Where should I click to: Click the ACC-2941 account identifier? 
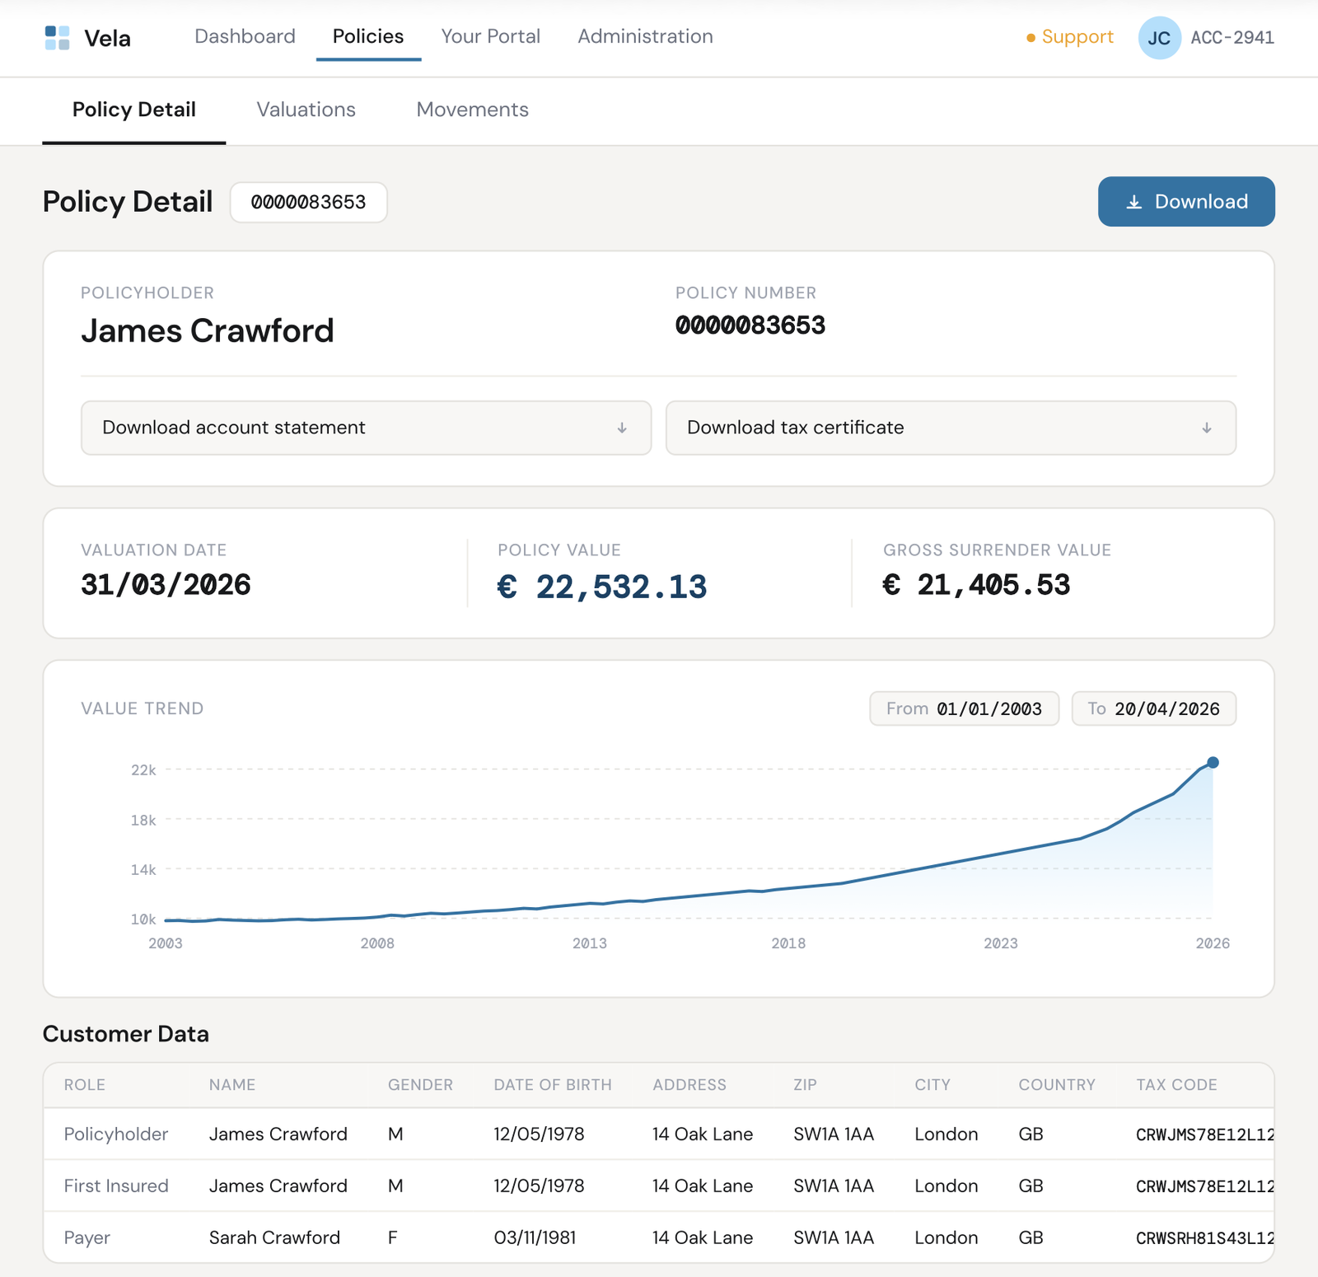(1232, 37)
